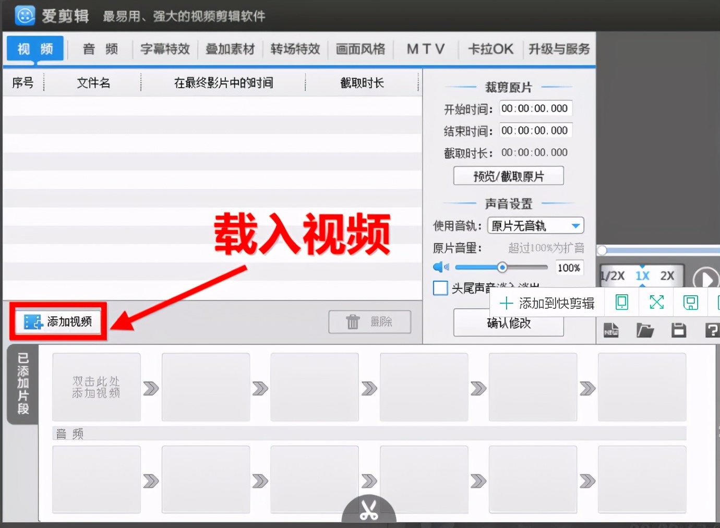
Task: Open a project using the folder icon
Action: point(645,330)
